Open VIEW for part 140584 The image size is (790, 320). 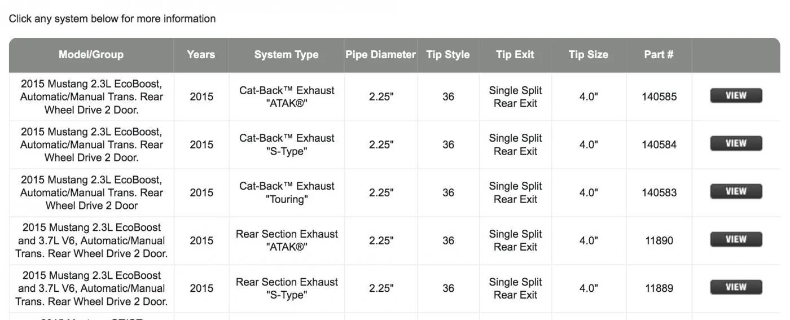[x=736, y=143]
